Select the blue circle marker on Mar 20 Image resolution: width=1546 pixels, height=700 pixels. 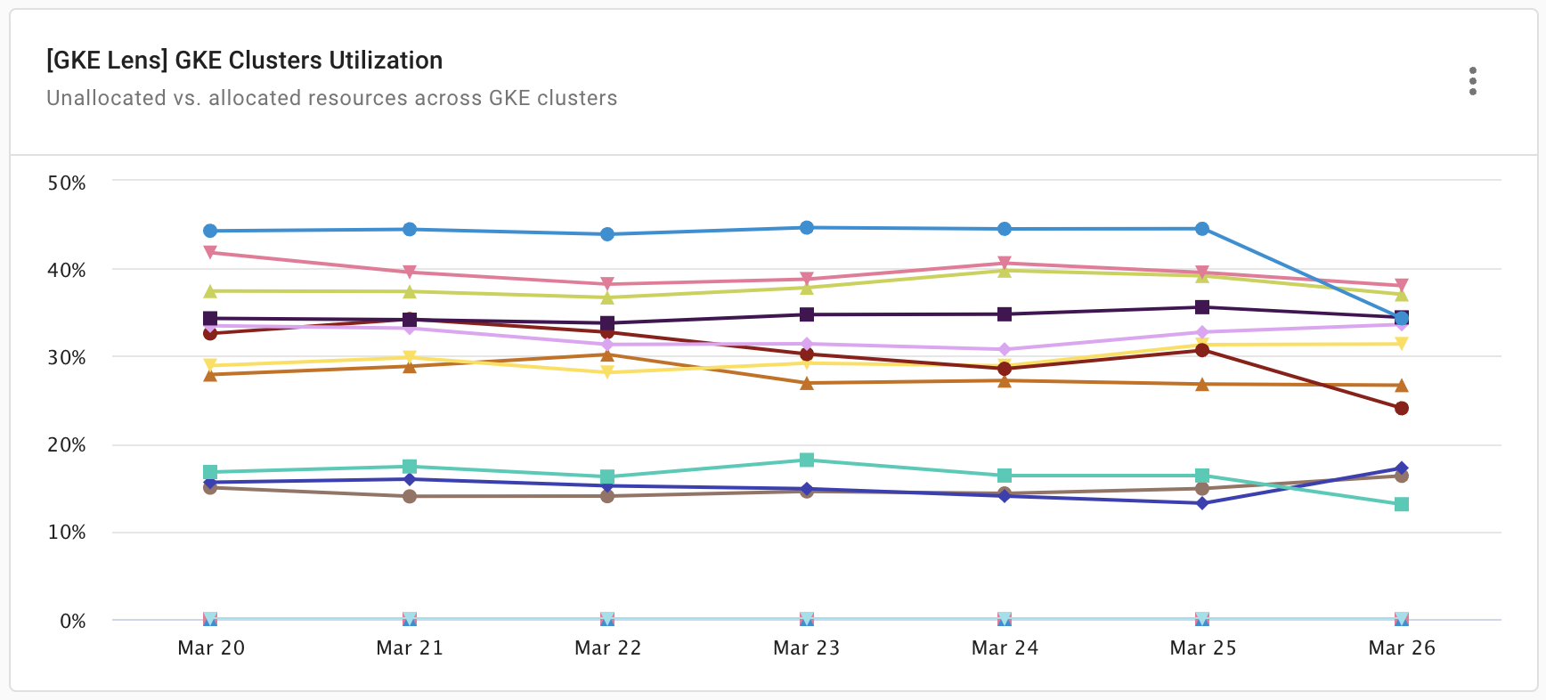[210, 230]
